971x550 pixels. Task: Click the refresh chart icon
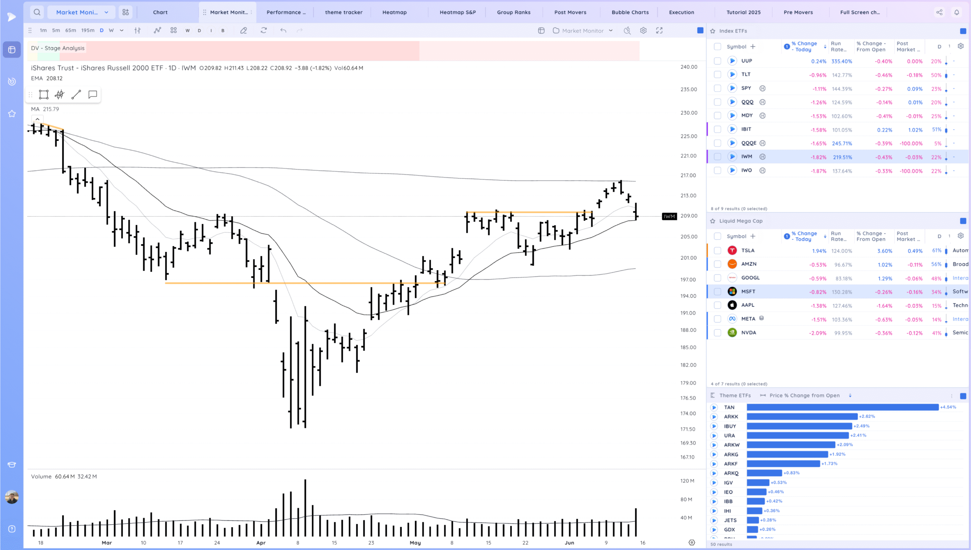pos(264,30)
